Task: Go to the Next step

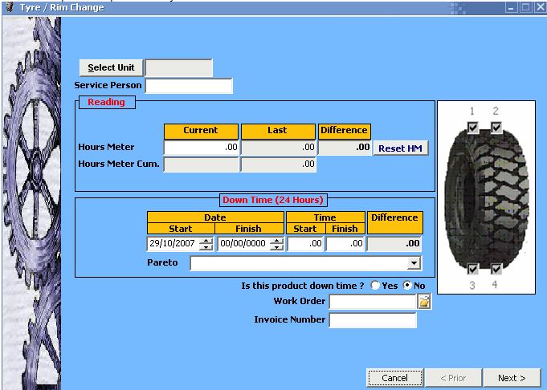Action: pyautogui.click(x=511, y=378)
